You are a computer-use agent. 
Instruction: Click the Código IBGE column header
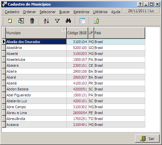(x=77, y=33)
